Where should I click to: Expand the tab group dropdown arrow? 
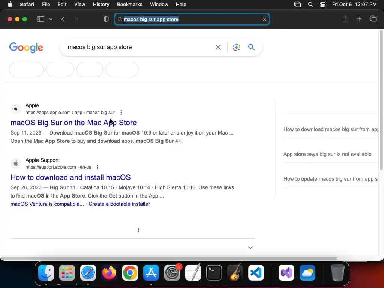[51, 19]
